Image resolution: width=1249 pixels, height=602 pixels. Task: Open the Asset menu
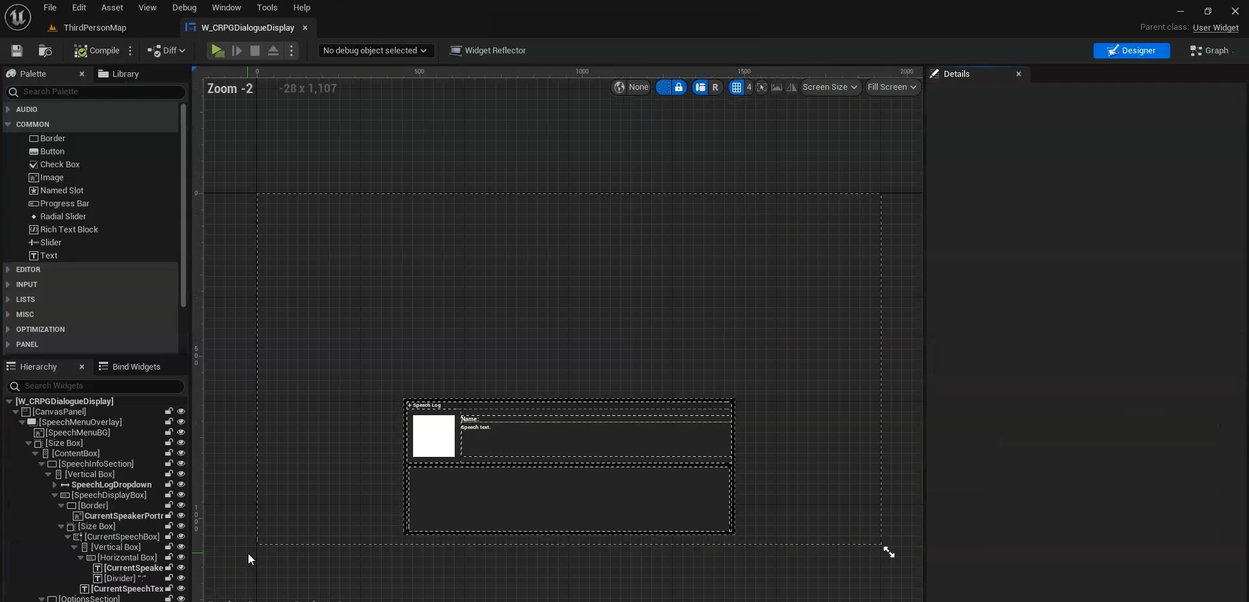click(x=112, y=8)
